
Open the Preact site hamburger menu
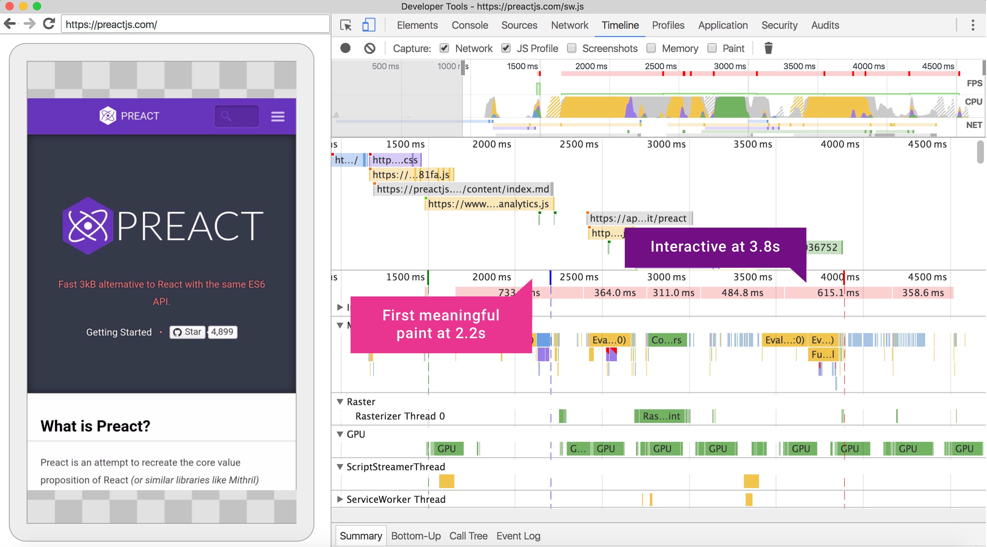tap(278, 116)
